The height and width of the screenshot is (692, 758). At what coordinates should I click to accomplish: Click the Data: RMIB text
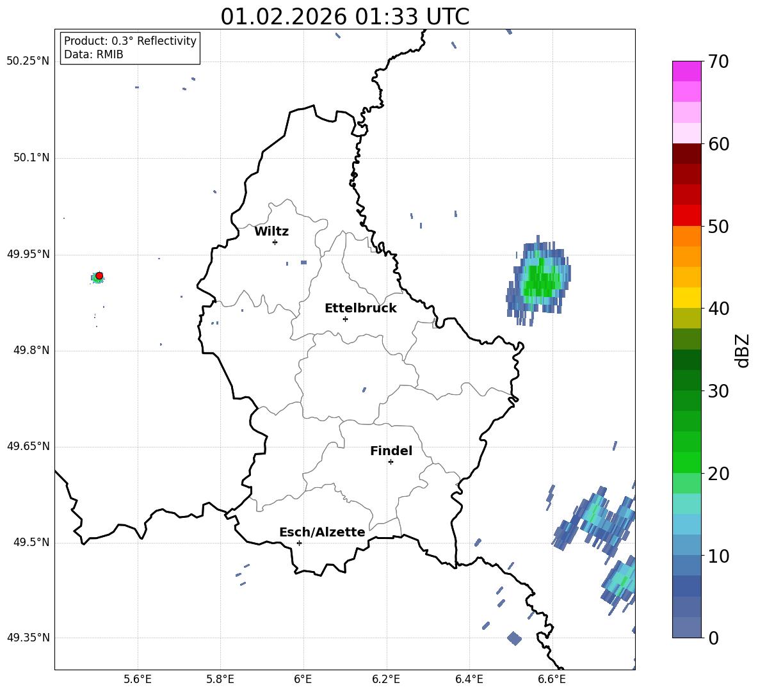pyautogui.click(x=93, y=54)
